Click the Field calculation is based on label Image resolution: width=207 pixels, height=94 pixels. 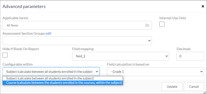tap(128, 64)
